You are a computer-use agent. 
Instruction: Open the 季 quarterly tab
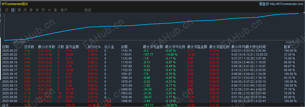click(x=31, y=10)
